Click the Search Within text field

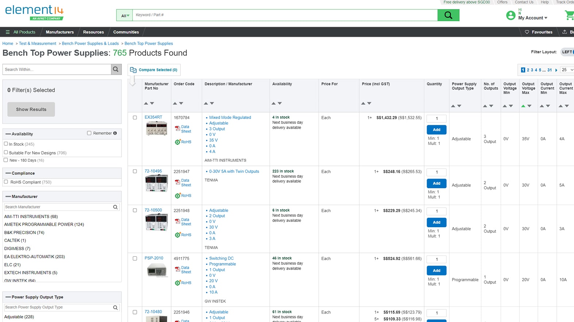tap(57, 69)
